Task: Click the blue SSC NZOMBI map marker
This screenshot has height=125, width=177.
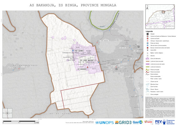Action: click(x=73, y=51)
